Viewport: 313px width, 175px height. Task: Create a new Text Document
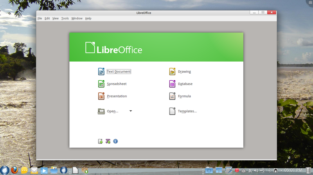[114, 72]
